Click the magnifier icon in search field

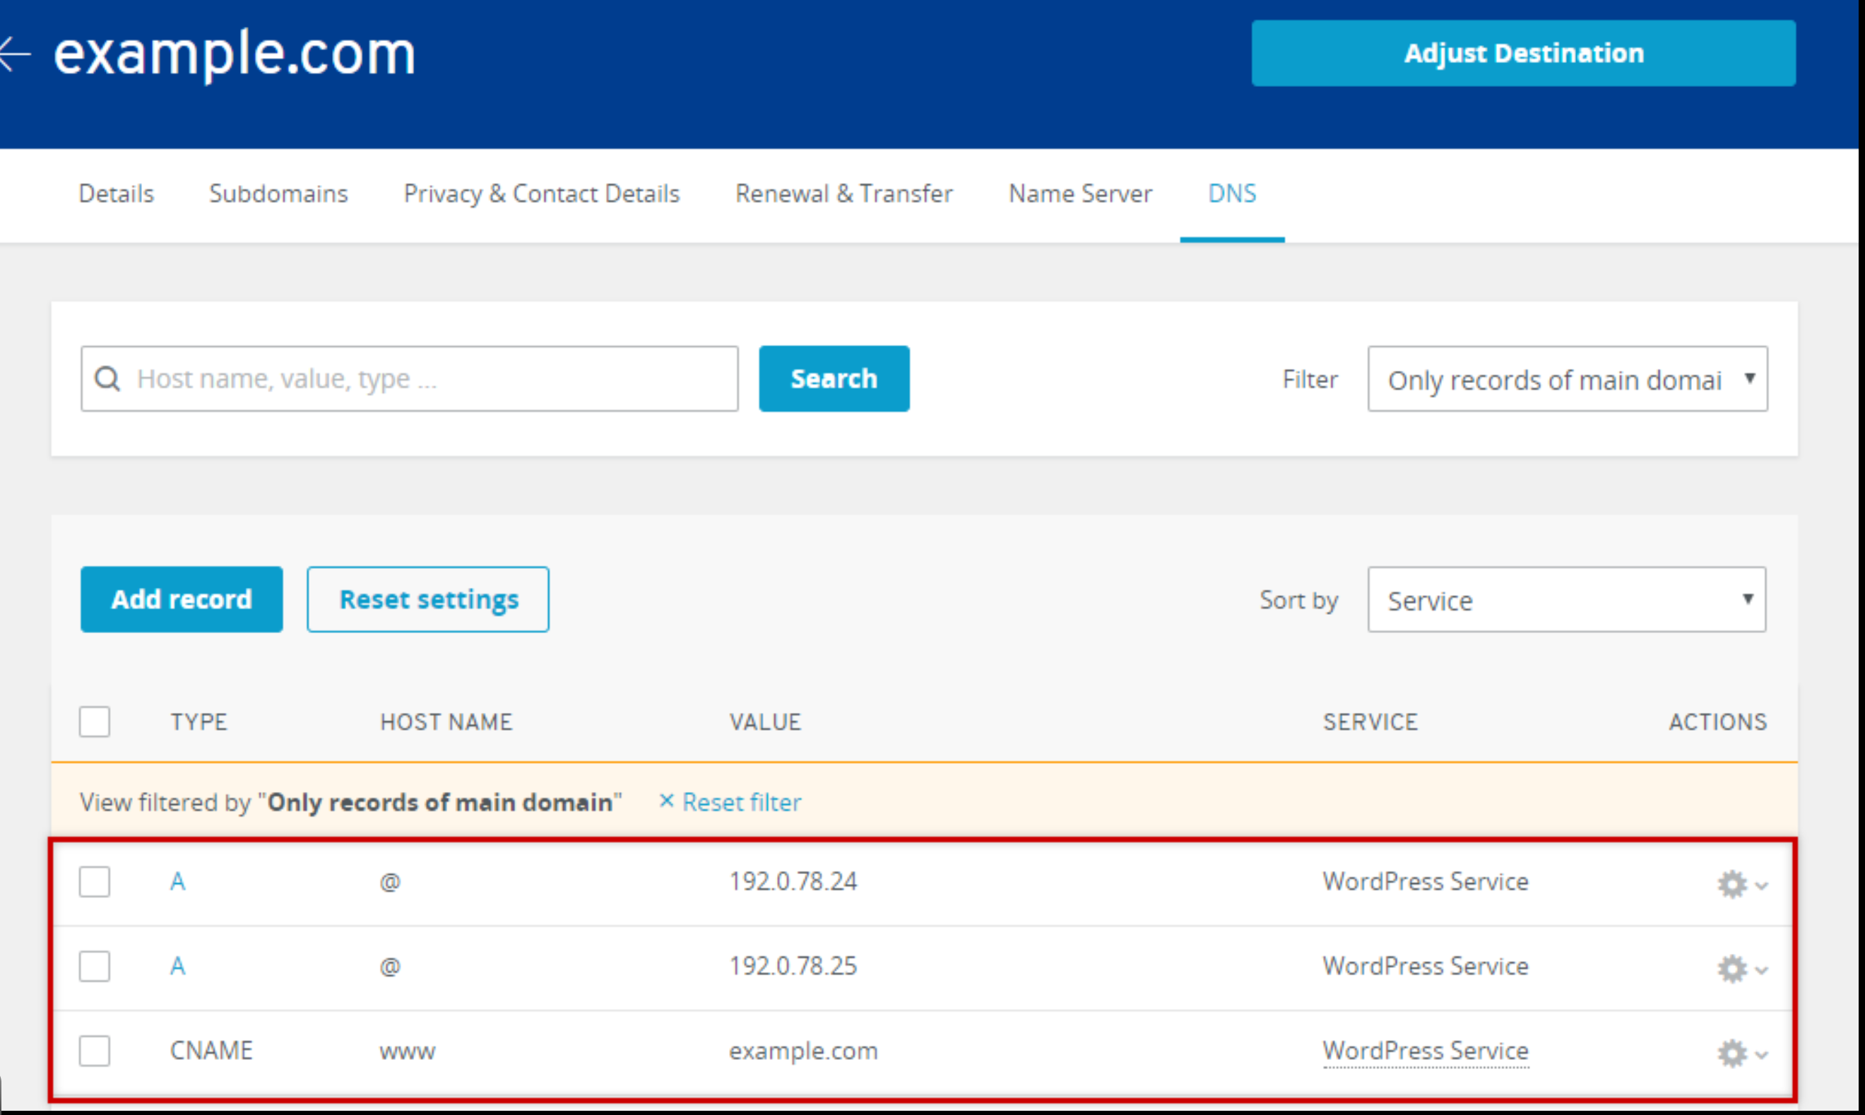(107, 379)
